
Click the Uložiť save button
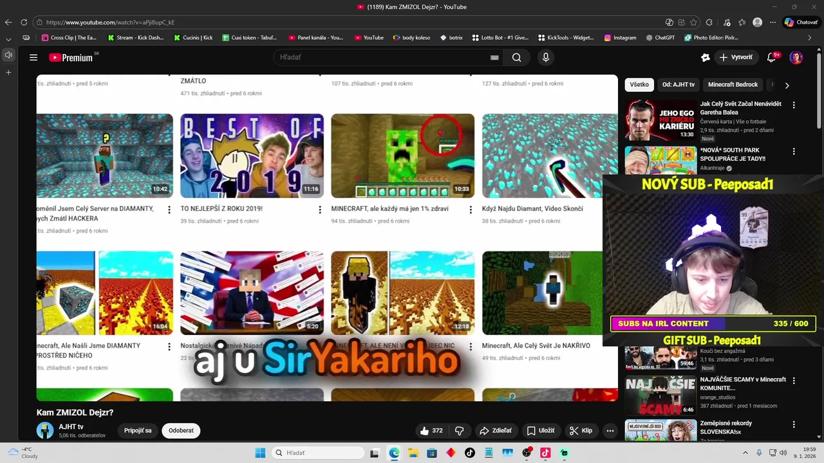pyautogui.click(x=540, y=431)
